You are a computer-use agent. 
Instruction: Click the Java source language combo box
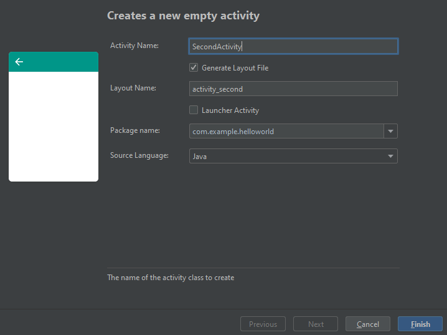(286, 156)
